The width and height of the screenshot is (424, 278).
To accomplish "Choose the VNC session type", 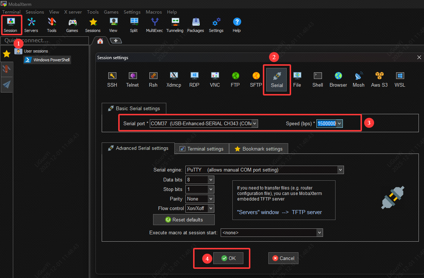I will [x=215, y=80].
